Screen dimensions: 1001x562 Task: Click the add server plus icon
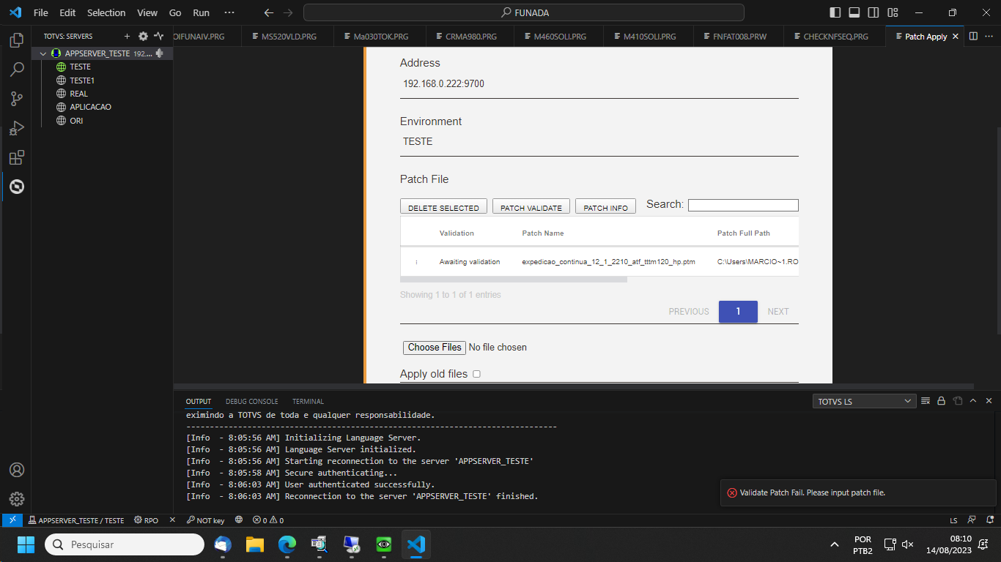128,36
